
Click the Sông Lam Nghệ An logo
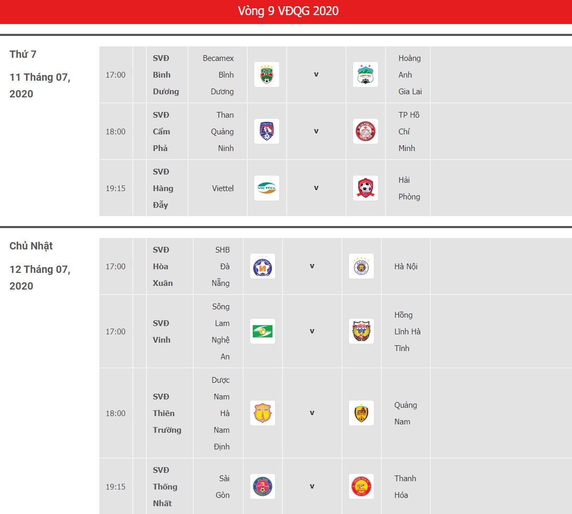point(263,331)
